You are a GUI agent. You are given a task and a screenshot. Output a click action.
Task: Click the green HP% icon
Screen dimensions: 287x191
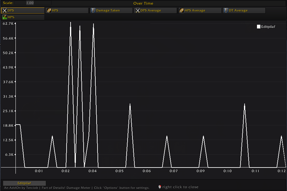click(5, 17)
